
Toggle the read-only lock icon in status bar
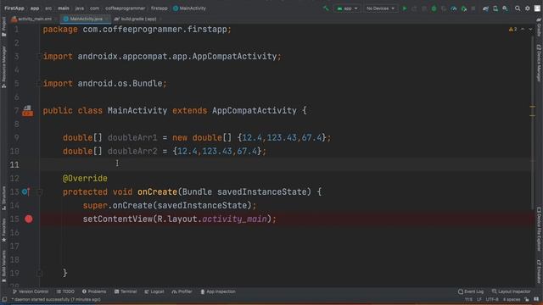527,299
